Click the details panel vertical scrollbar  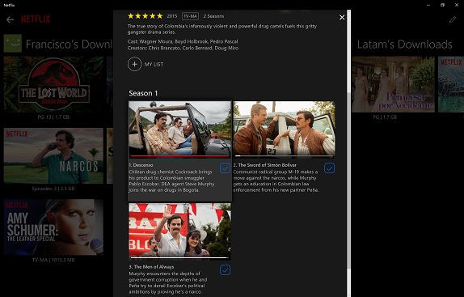(x=349, y=154)
